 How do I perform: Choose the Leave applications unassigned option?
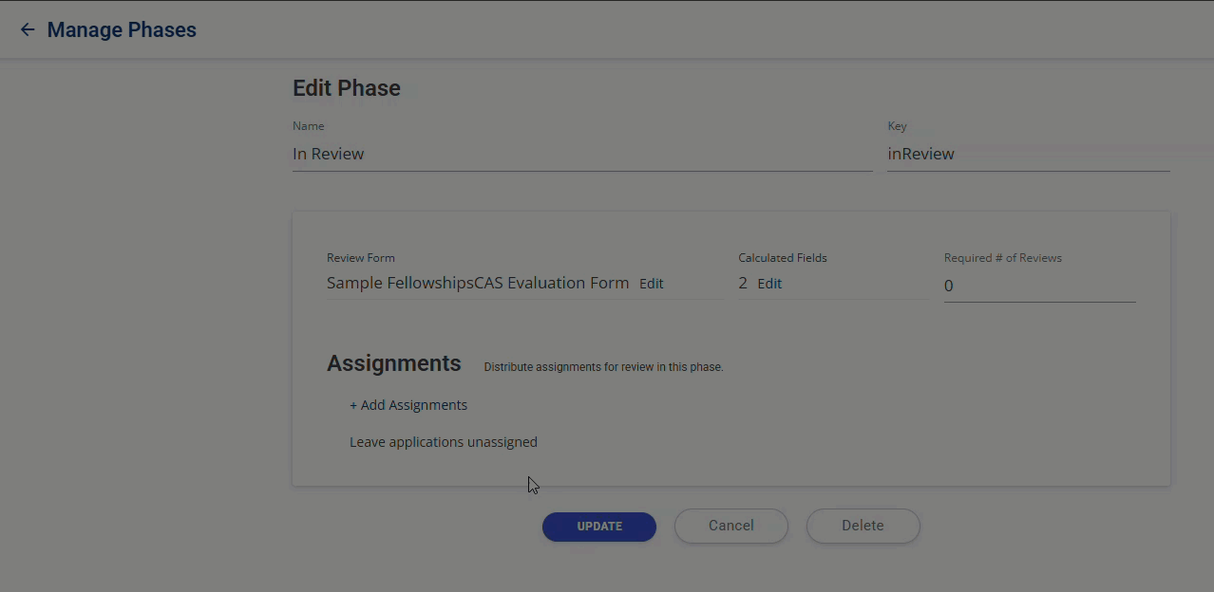pos(444,441)
